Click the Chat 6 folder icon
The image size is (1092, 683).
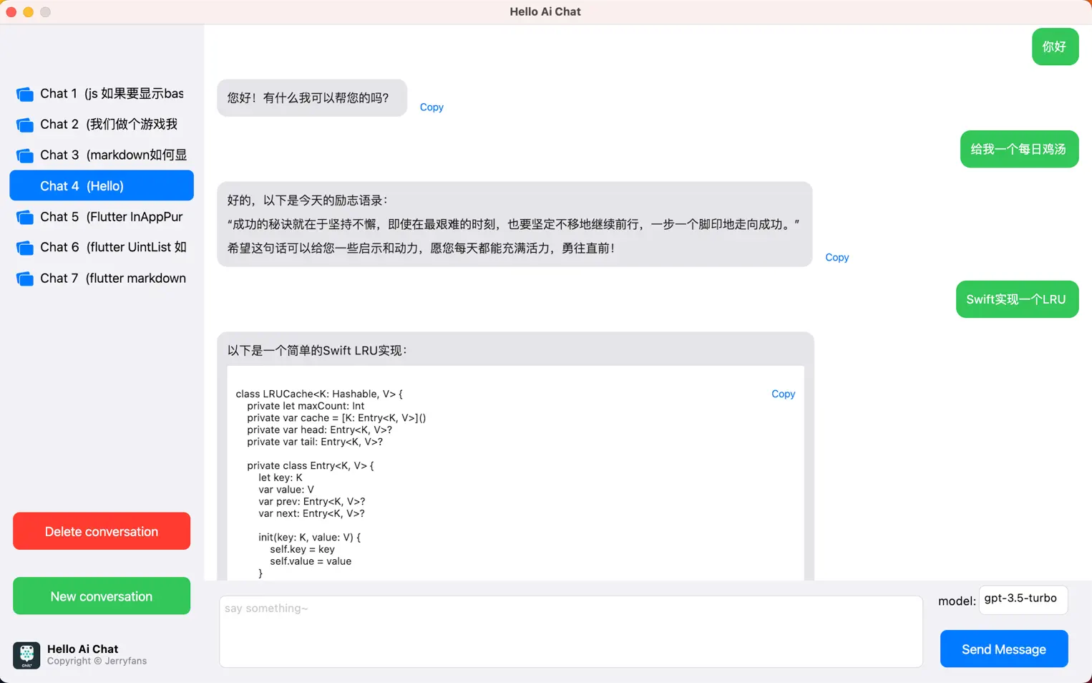click(x=25, y=247)
